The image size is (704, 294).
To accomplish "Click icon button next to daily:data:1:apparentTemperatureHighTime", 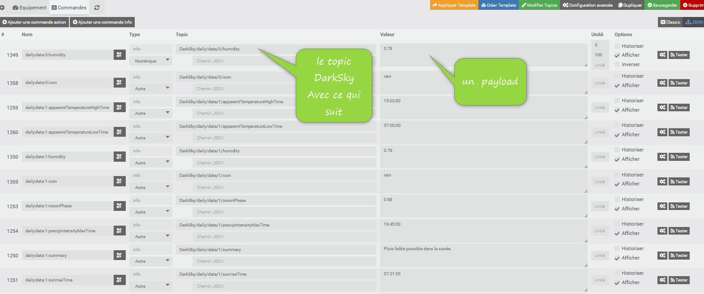I will [x=119, y=108].
